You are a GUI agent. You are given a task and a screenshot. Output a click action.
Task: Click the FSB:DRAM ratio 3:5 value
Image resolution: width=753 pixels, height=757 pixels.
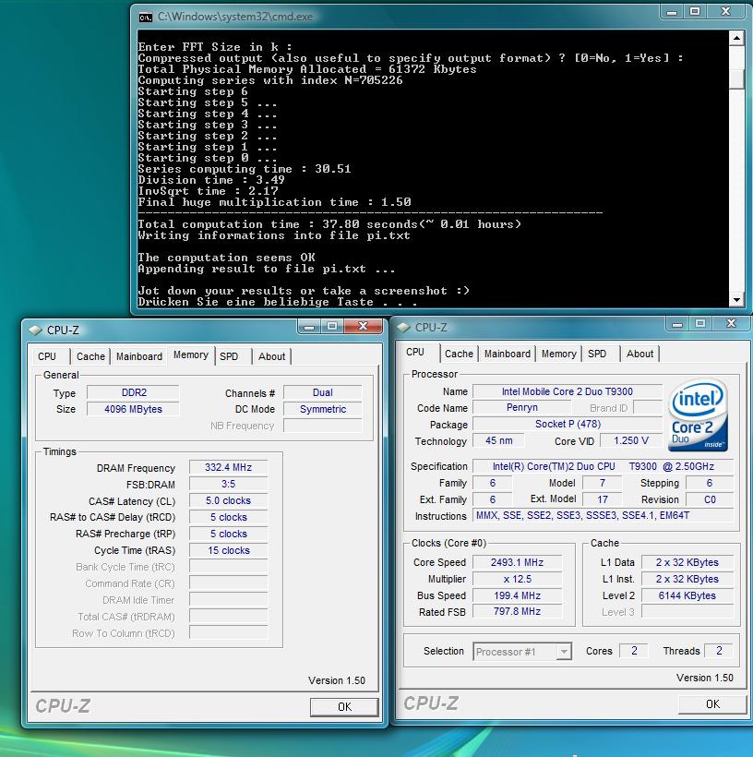[x=228, y=484]
